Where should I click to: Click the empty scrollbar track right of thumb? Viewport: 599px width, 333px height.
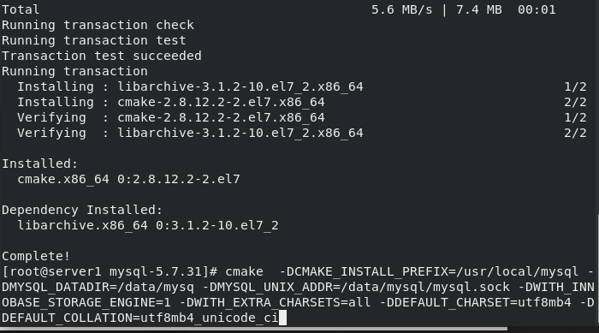point(553,329)
